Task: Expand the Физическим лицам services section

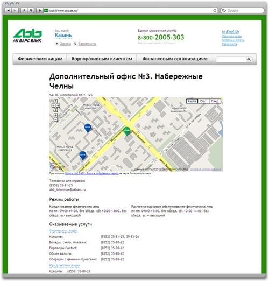Action: click(x=63, y=230)
